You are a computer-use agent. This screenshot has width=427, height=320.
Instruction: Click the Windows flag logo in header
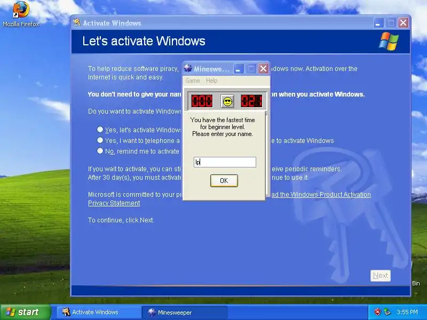click(x=389, y=42)
